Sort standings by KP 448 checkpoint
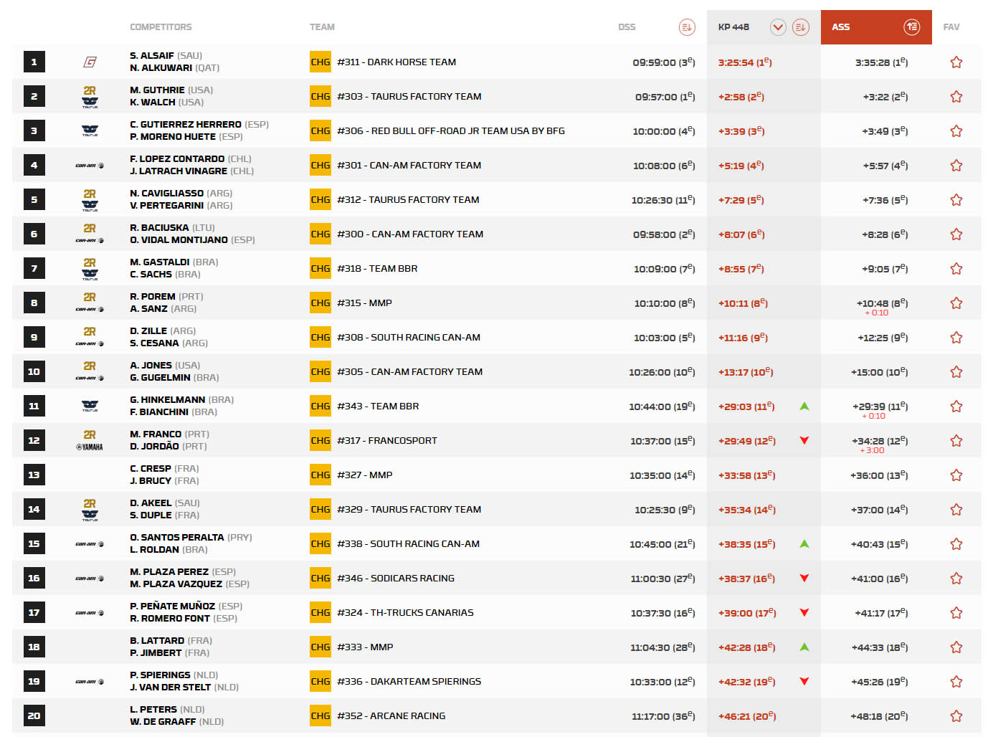Viewport: 988px width, 737px height. [800, 27]
